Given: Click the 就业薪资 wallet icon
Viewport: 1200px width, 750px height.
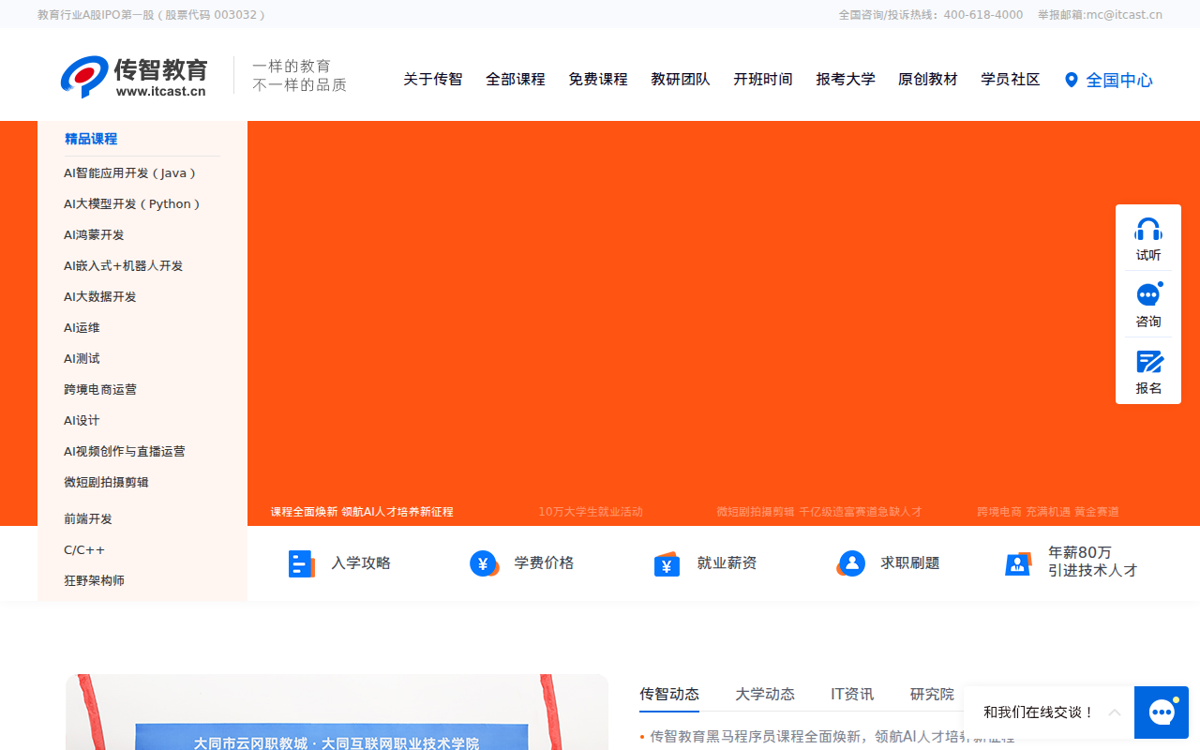Looking at the screenshot, I should click(667, 563).
